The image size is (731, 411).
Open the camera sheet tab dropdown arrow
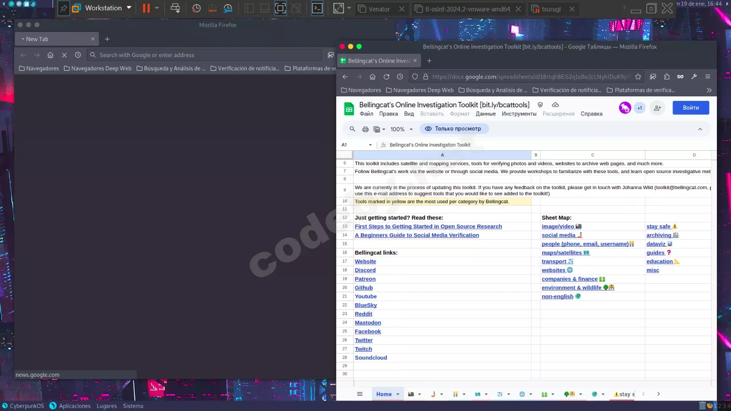[419, 394]
